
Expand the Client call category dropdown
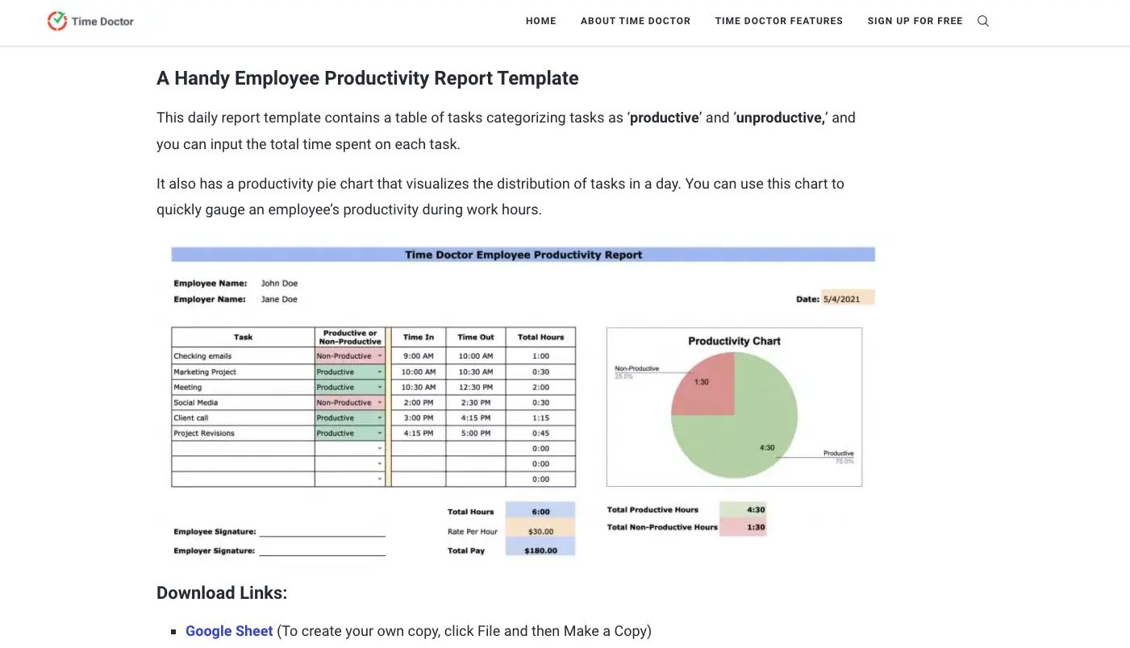pyautogui.click(x=378, y=417)
